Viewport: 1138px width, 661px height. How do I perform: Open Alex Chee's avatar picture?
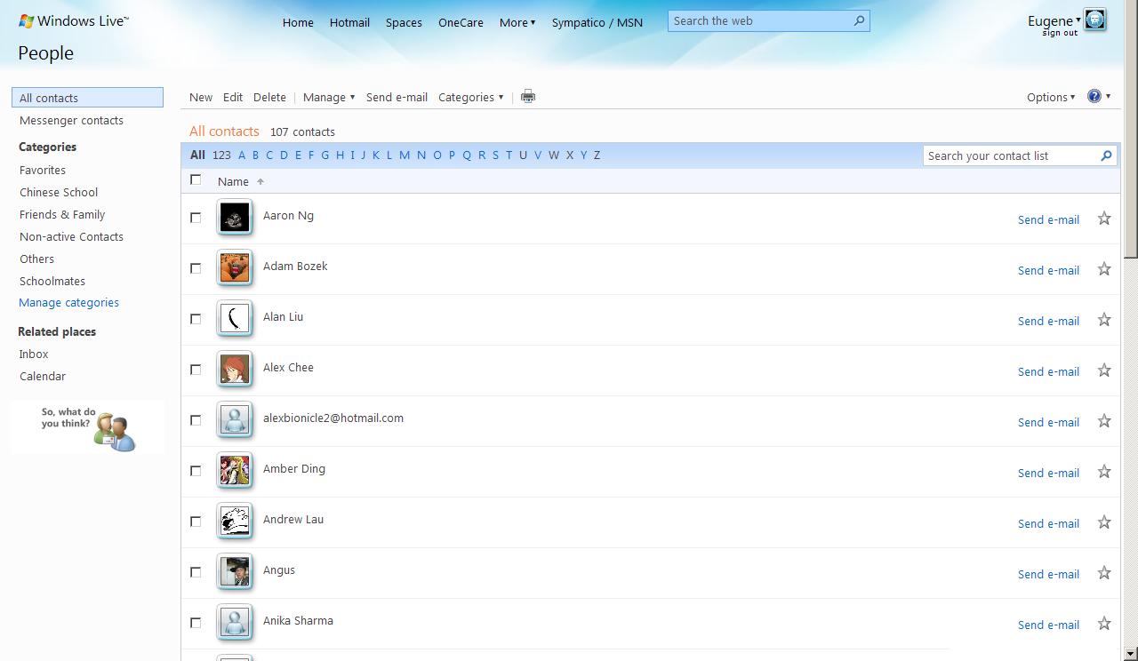[235, 369]
